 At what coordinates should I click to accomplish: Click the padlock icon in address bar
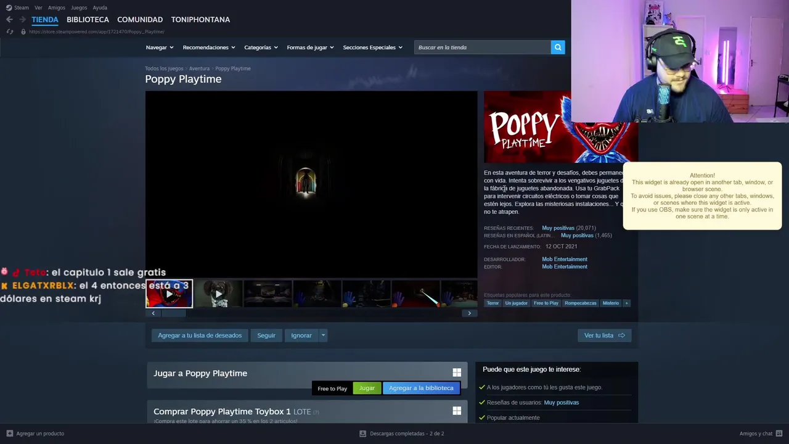point(23,31)
